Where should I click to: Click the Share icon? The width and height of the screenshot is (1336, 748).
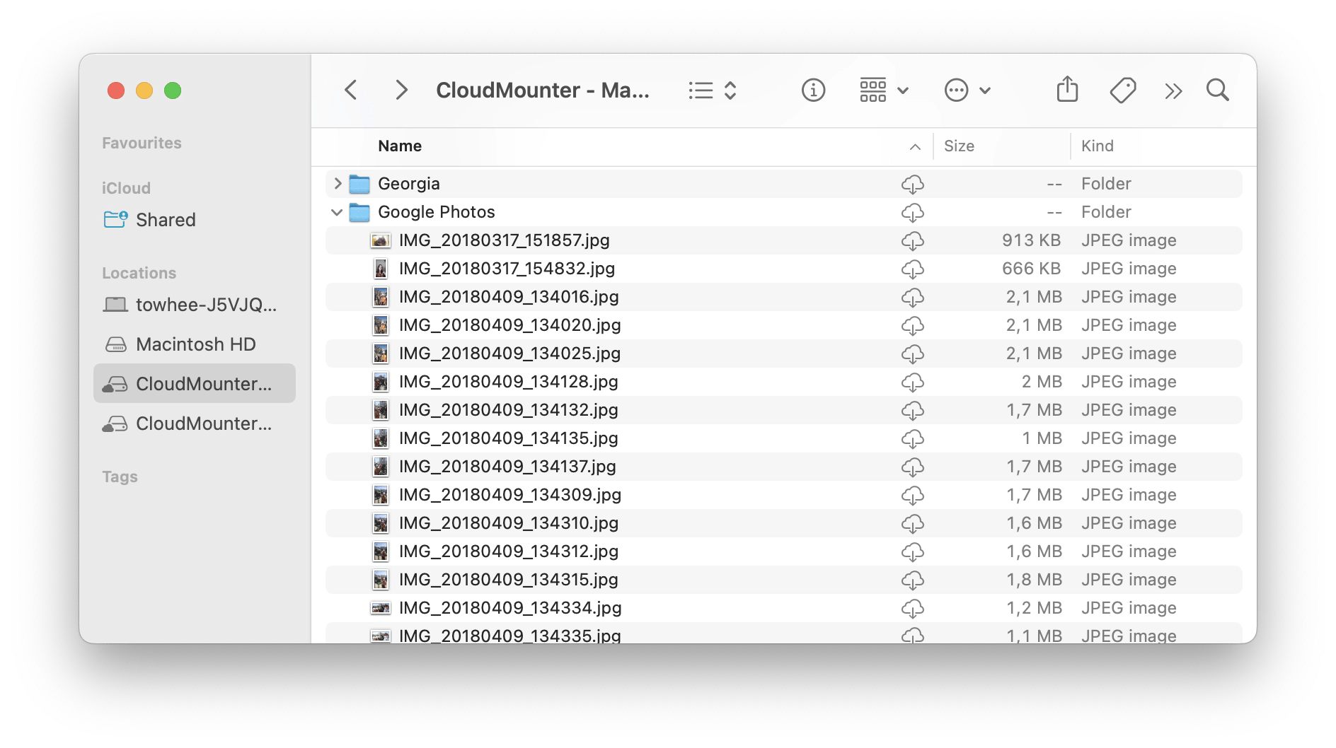(x=1067, y=90)
